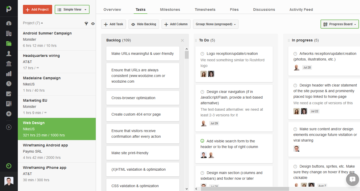Click the filter funnel icon above project list

86,23
